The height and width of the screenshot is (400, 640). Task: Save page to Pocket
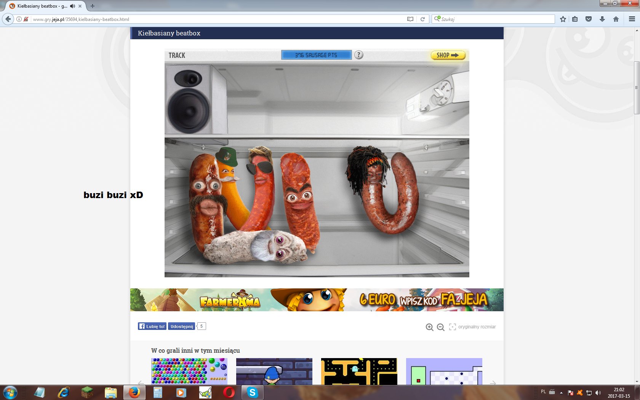click(x=589, y=19)
